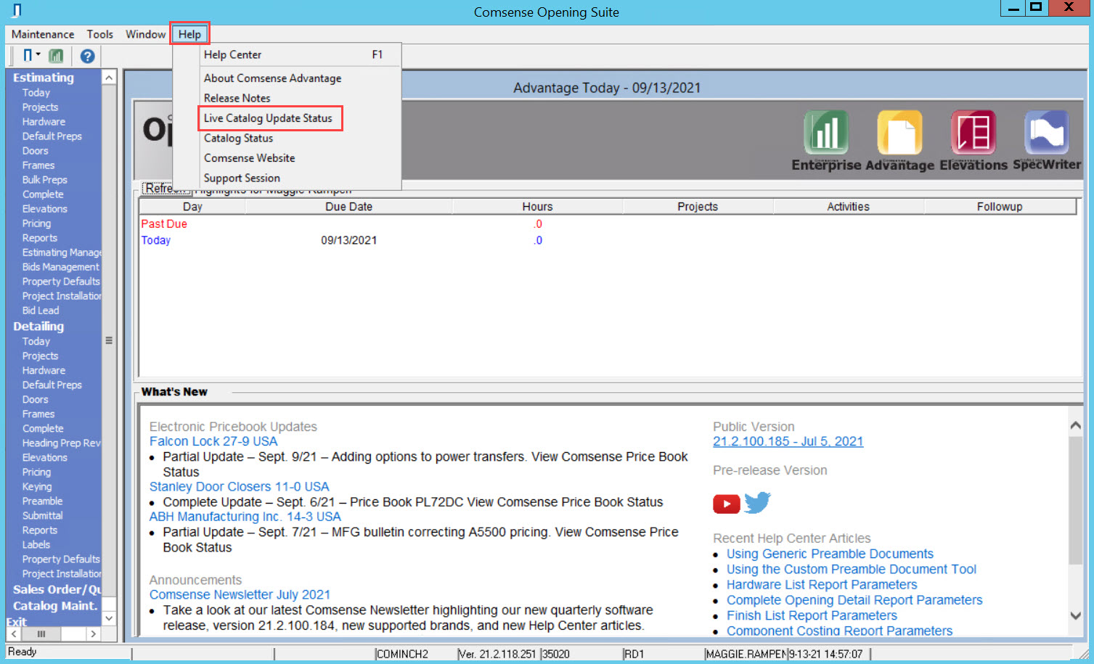Screen dimensions: 1094x664
Task: Open the Comsense toolbar dropdown icon
Action: coord(30,56)
